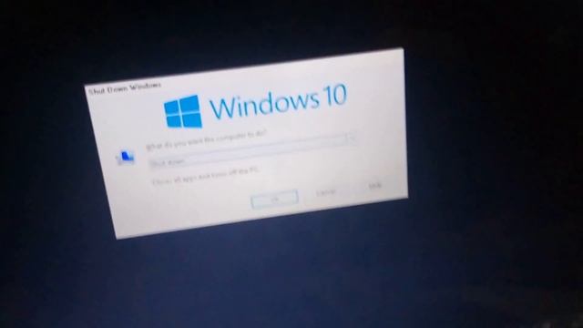Click the blue Windows logo
The height and width of the screenshot is (328, 583).
point(183,111)
